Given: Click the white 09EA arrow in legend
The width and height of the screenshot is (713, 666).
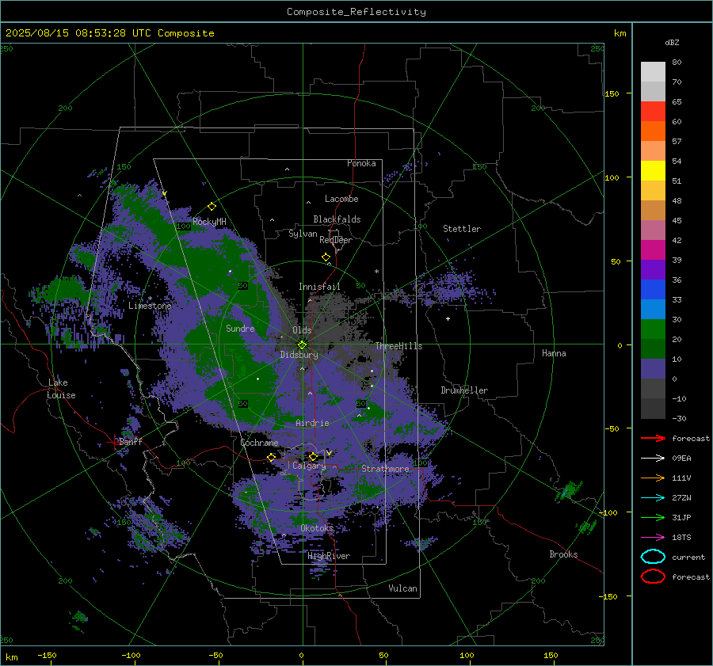Looking at the screenshot, I should [653, 459].
